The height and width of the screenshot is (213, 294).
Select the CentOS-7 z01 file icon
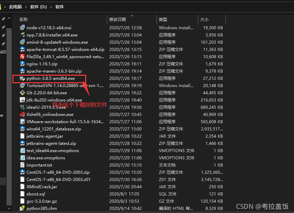22,180
